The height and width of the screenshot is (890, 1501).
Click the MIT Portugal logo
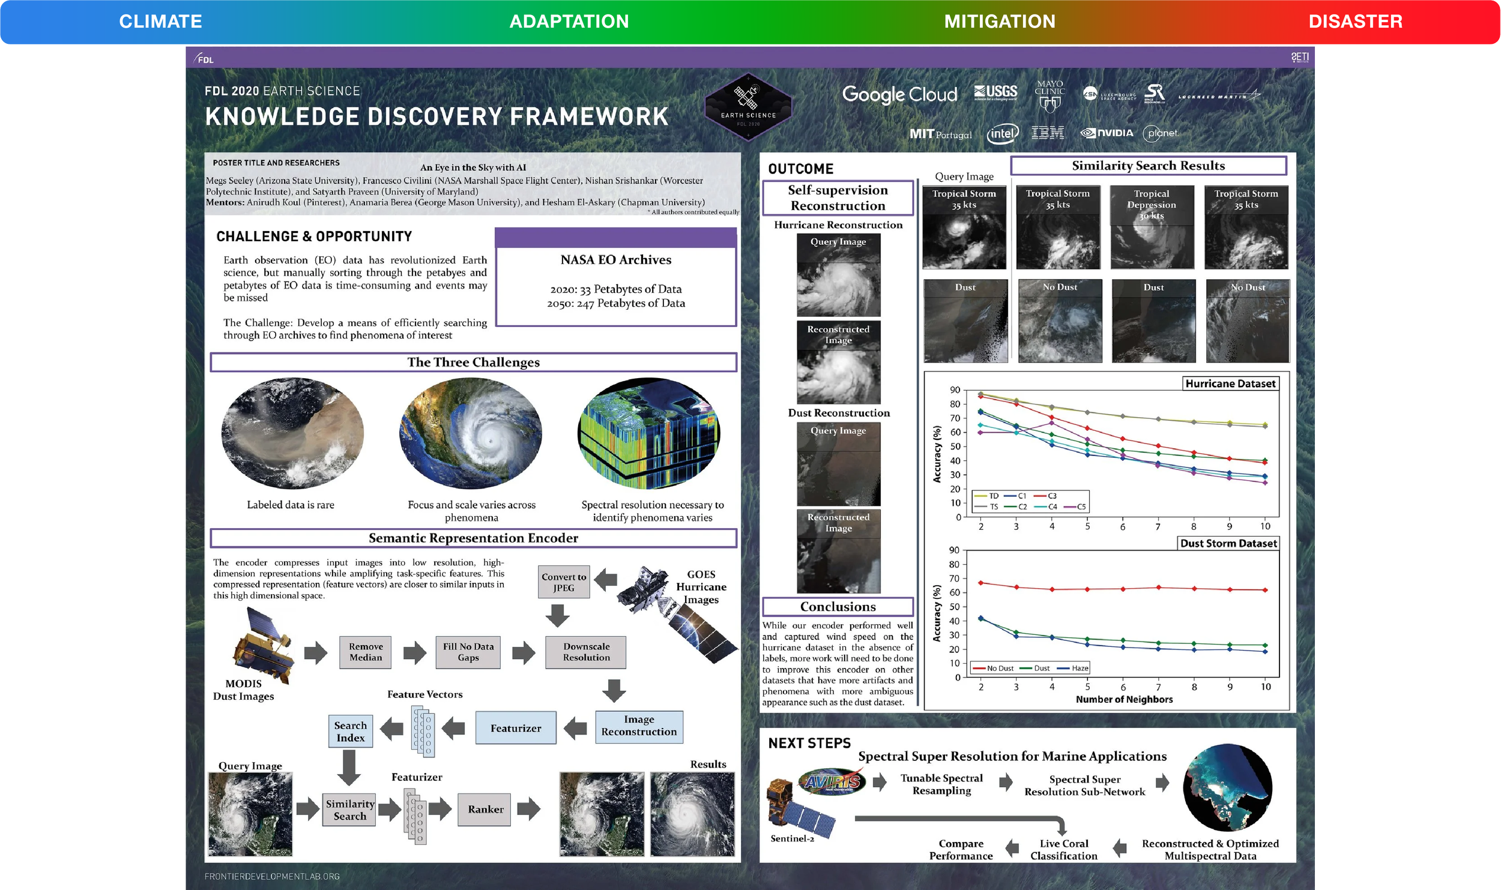940,134
